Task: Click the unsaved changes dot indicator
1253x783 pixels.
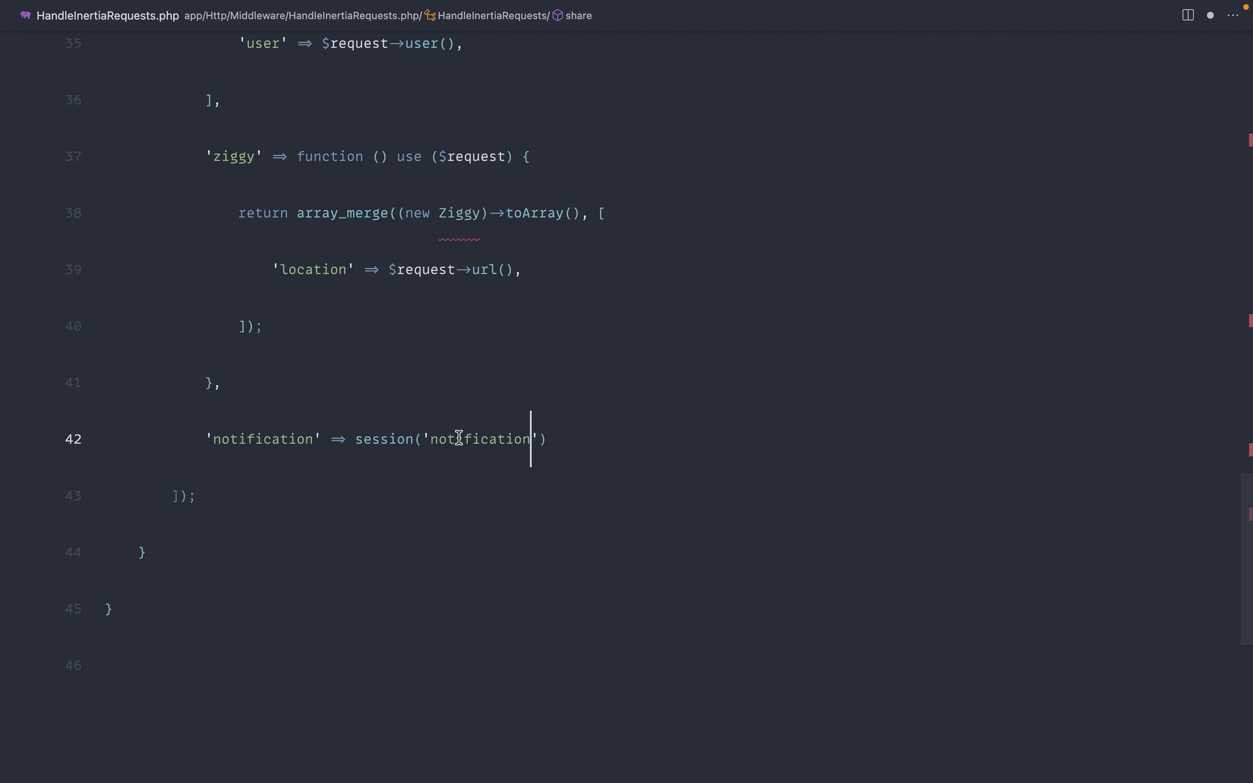Action: point(1210,15)
